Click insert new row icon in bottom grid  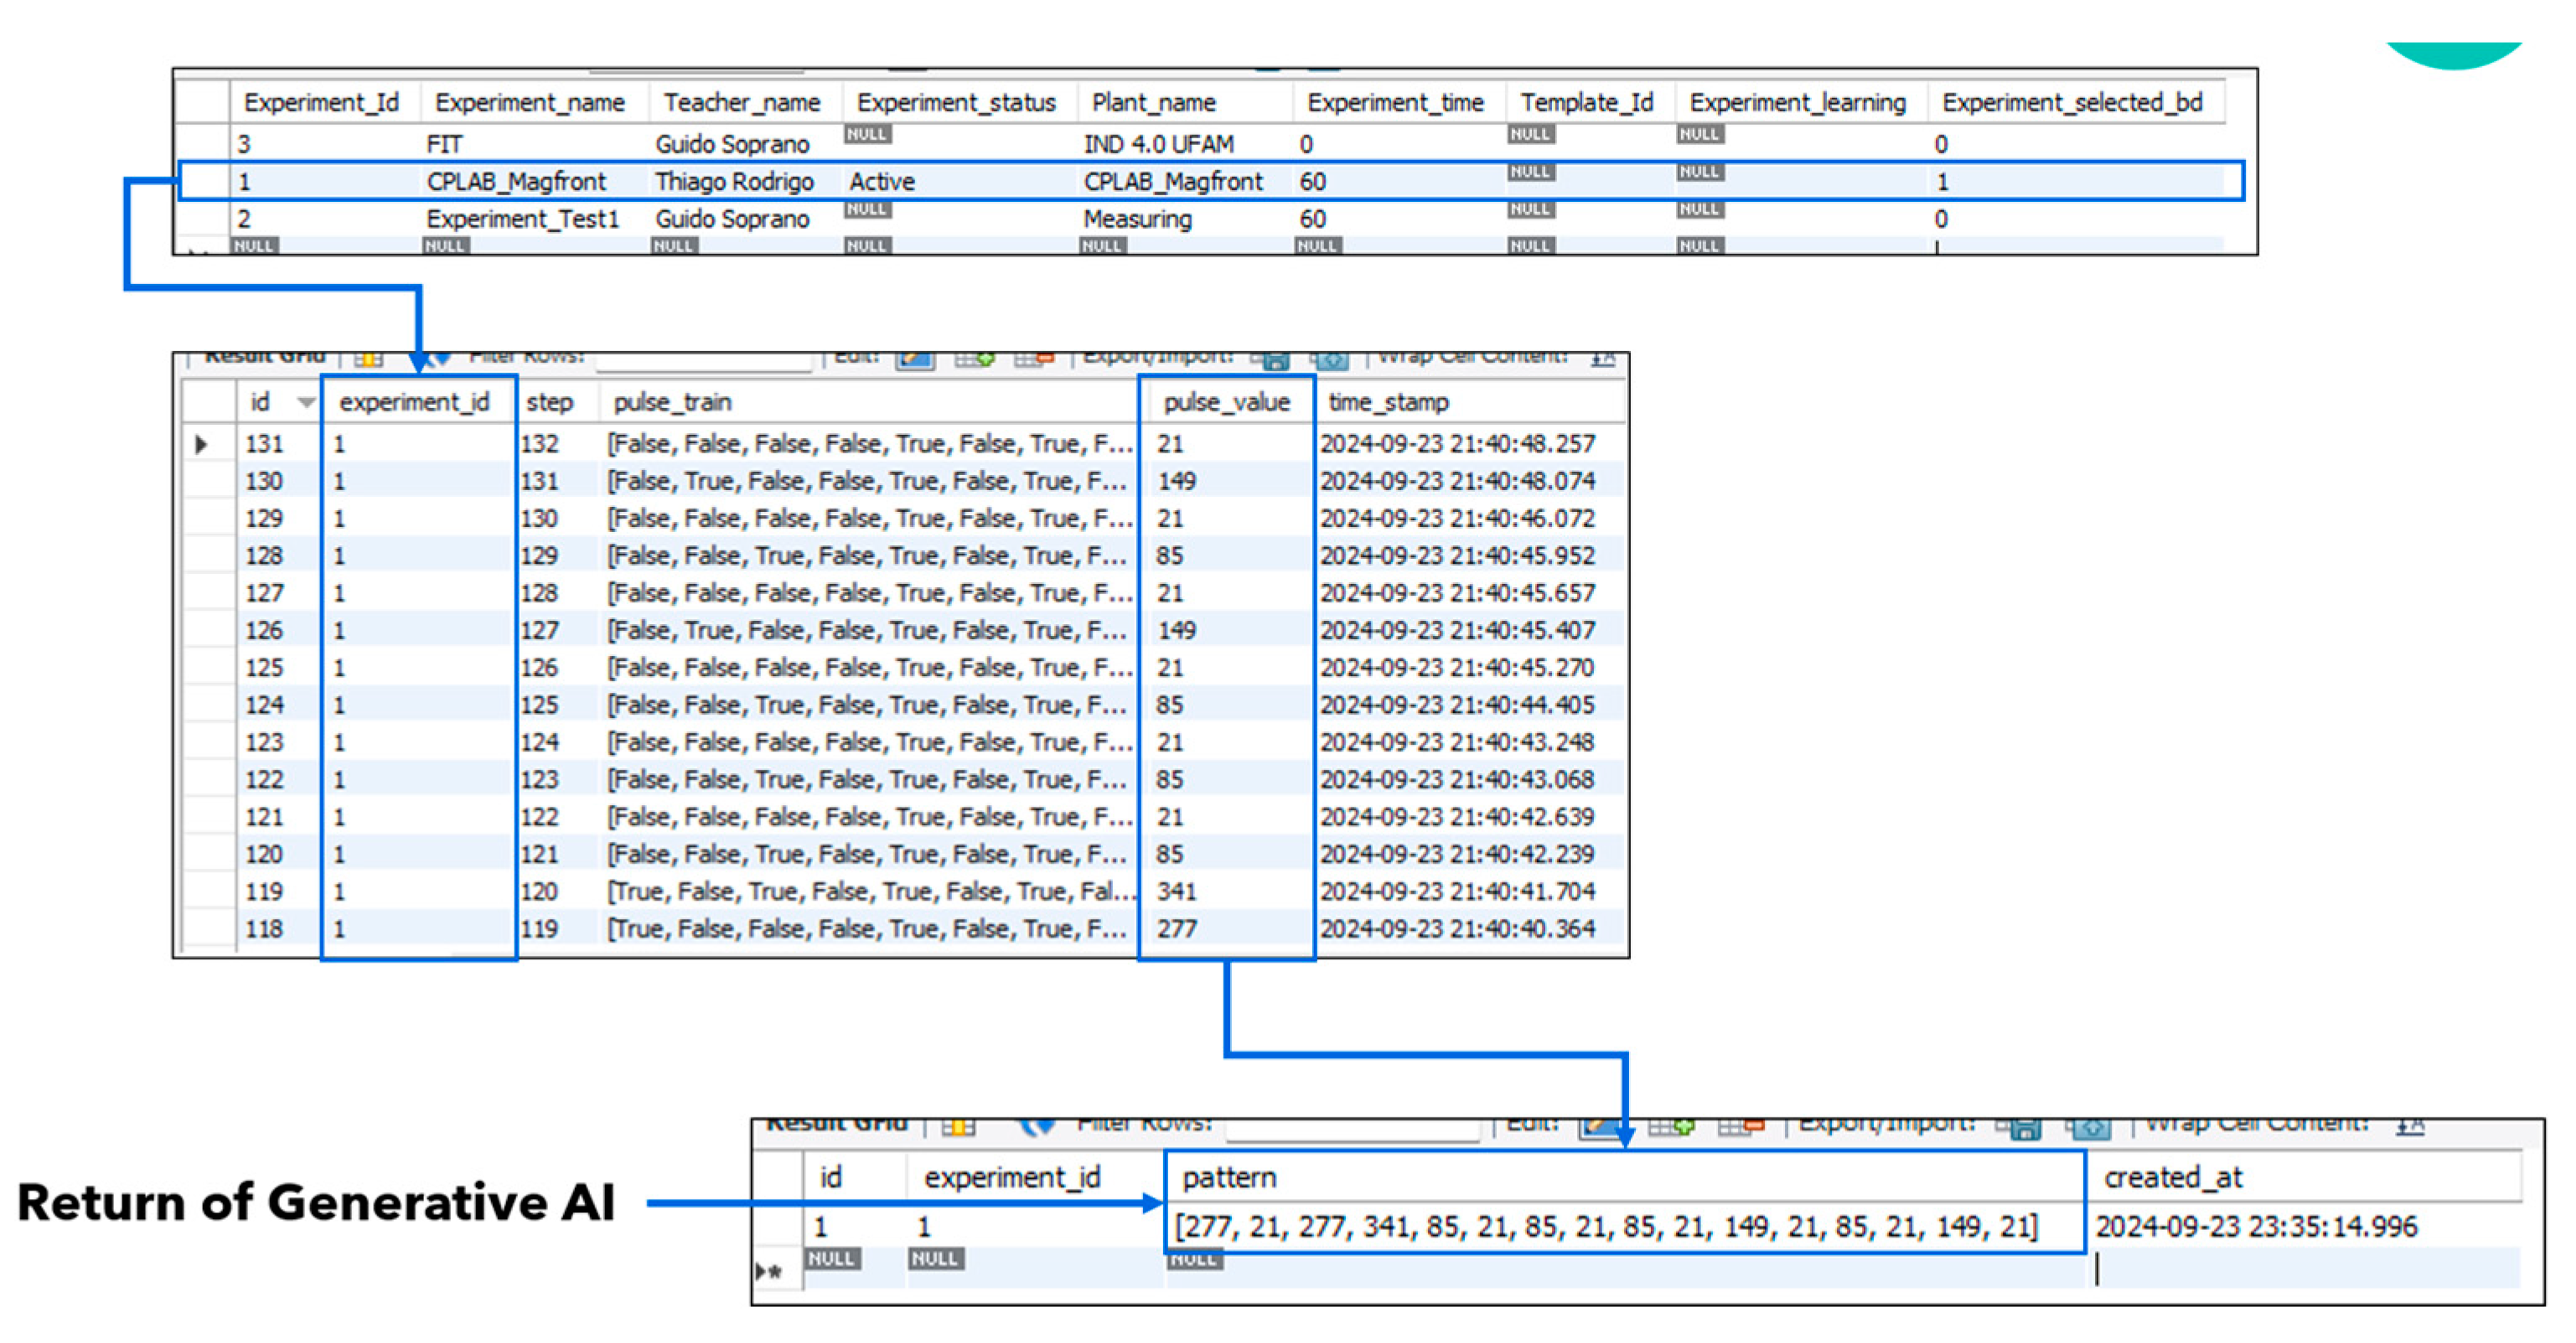(x=1671, y=1127)
